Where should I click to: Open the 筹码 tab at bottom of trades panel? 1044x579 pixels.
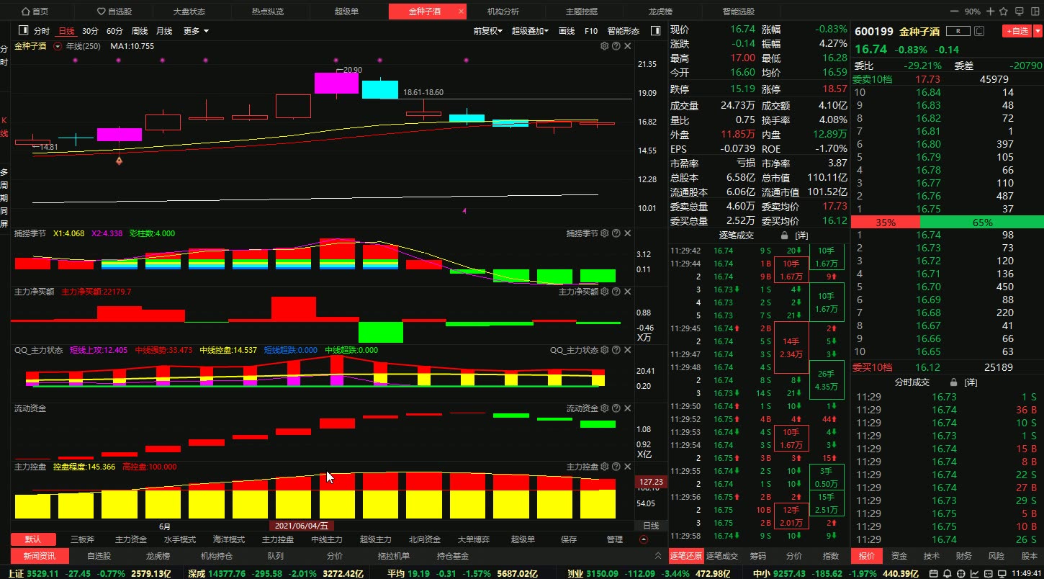tap(758, 556)
